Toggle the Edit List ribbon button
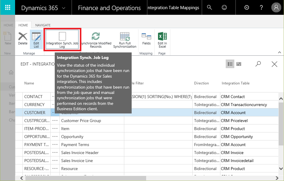This screenshot has height=181, width=284. (x=36, y=40)
